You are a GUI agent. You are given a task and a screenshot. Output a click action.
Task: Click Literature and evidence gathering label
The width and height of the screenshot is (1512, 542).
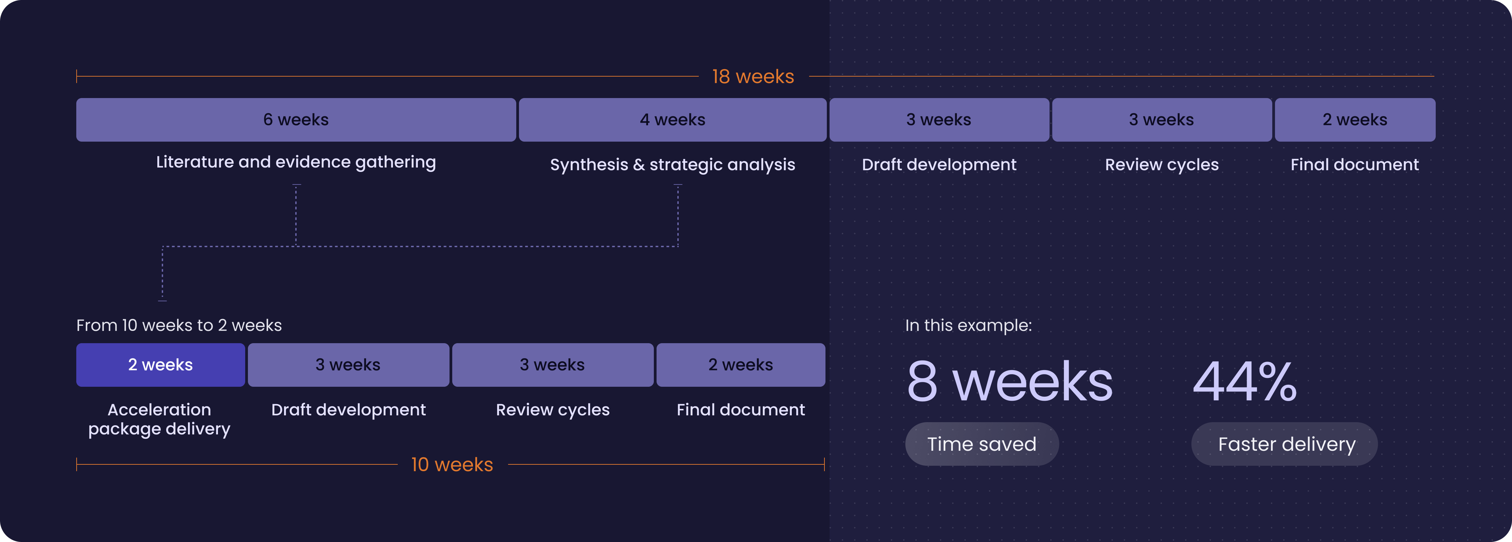click(x=296, y=162)
